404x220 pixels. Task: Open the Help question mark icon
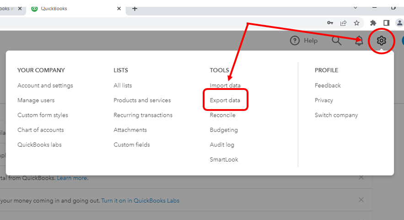(295, 41)
